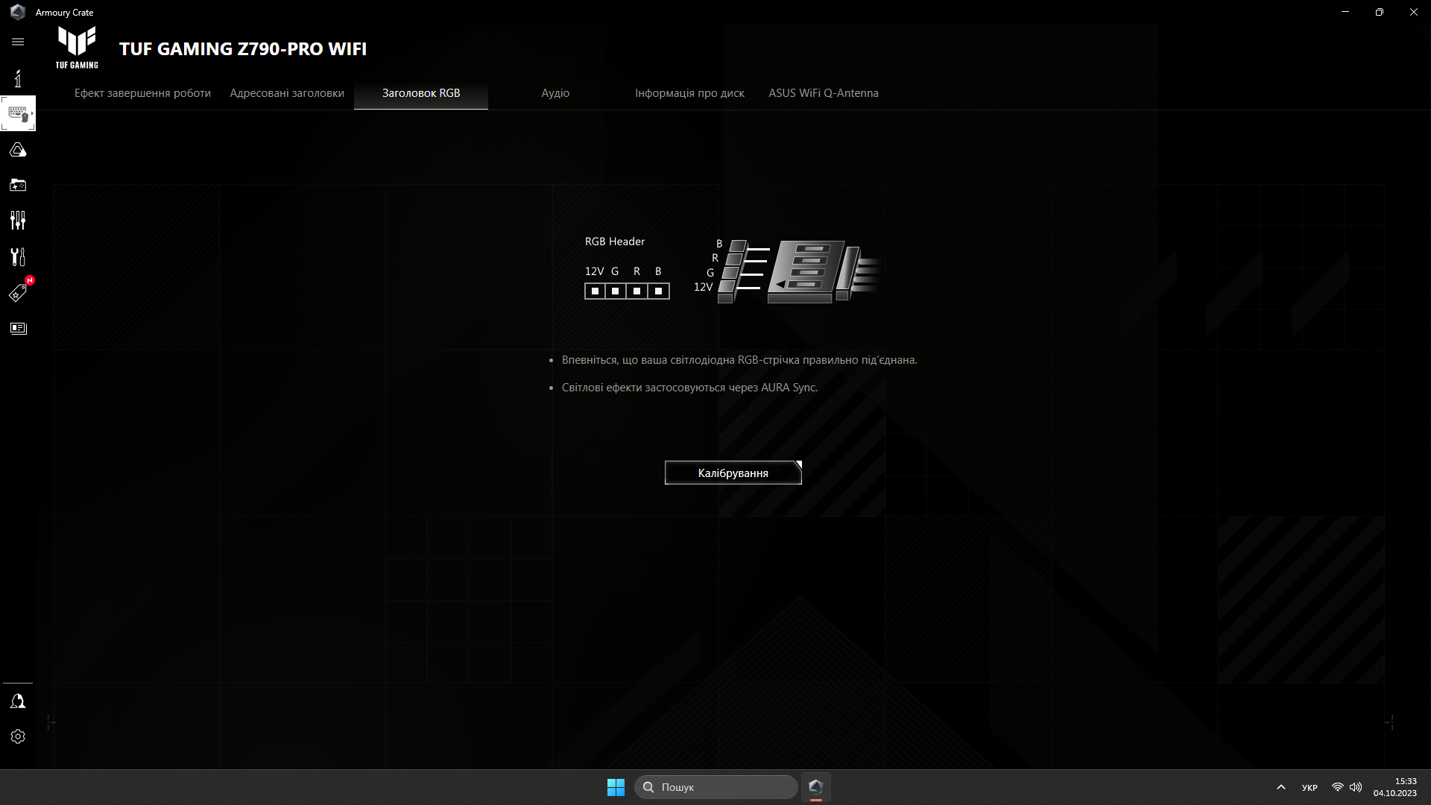Click the RGB Header pin diagram
Image resolution: width=1431 pixels, height=805 pixels.
[627, 291]
